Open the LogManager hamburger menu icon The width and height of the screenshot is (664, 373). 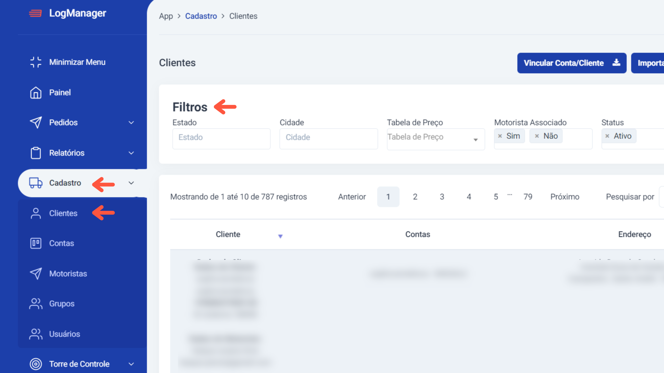[x=35, y=13]
